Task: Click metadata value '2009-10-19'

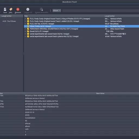Action: pos(30,112)
